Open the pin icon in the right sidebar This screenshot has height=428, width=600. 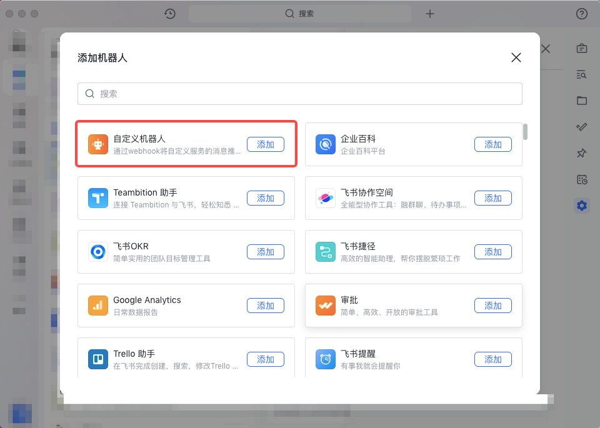click(x=582, y=153)
